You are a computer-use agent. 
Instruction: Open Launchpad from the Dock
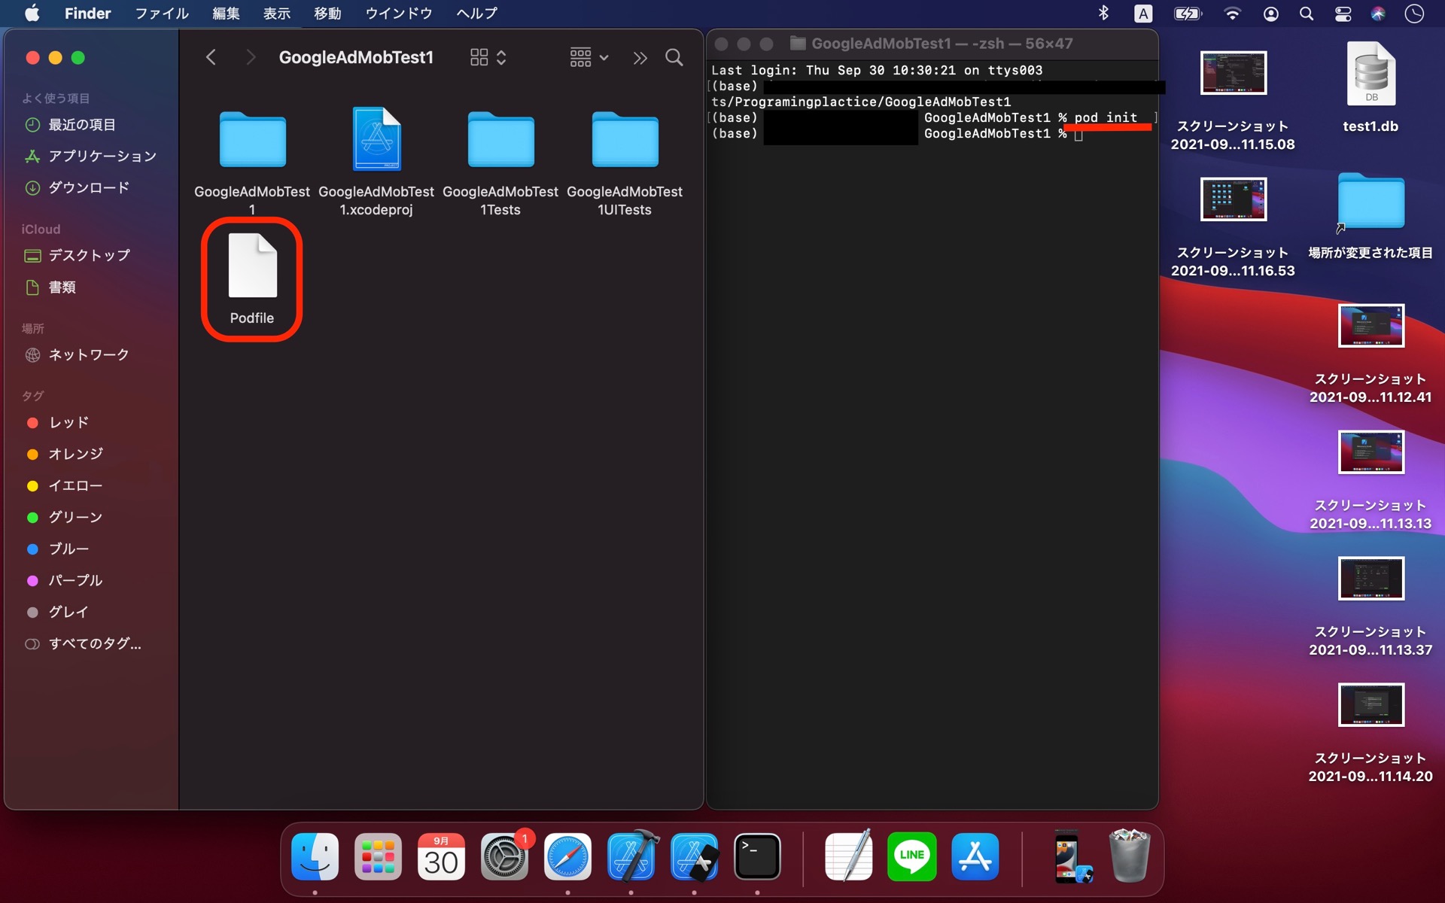378,856
